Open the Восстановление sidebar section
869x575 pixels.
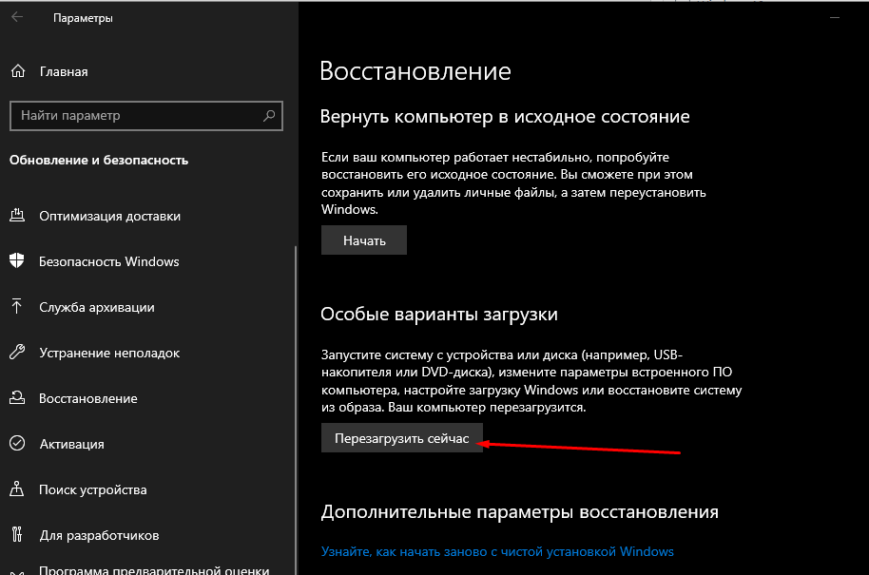87,398
